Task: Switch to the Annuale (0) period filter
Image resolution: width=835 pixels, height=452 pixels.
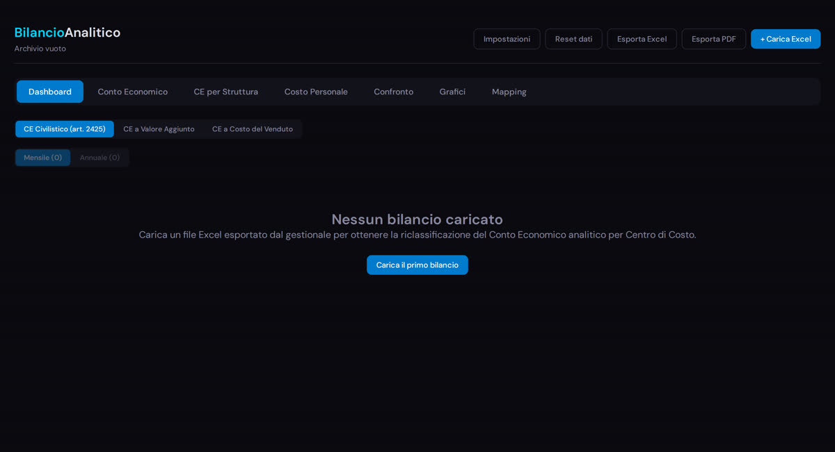Action: 100,157
